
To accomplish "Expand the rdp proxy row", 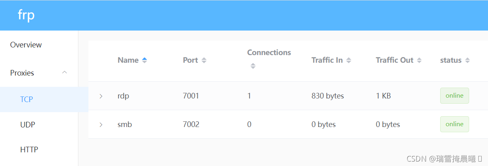I will tap(101, 96).
